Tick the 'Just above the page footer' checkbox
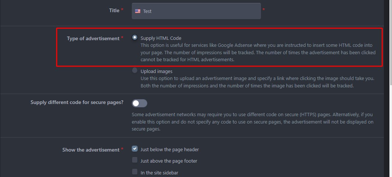Screen dimensions: 392x177 click(135, 160)
